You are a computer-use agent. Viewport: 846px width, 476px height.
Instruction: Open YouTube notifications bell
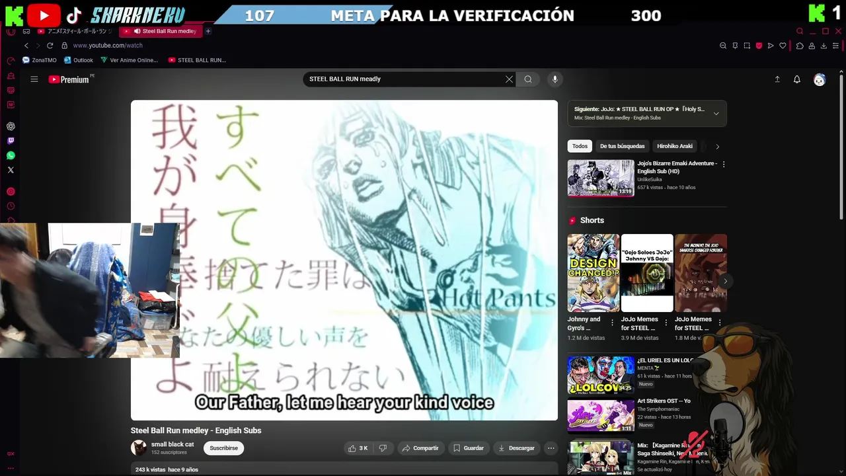797,79
